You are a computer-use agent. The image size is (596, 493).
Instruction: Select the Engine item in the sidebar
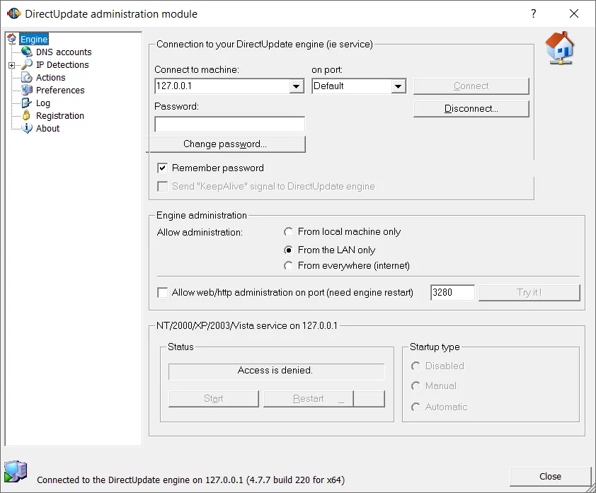point(34,39)
